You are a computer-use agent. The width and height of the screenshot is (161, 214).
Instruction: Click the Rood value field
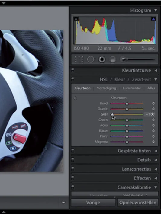point(153,104)
